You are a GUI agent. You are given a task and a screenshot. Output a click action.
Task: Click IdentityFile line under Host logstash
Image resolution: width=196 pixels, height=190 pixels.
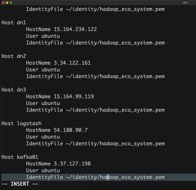[x=95, y=144]
